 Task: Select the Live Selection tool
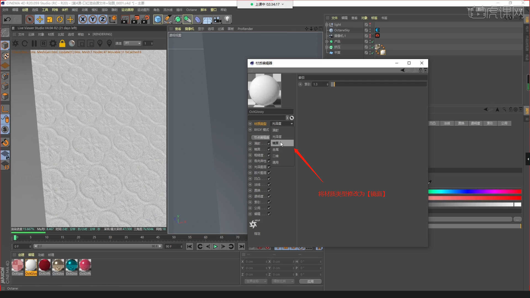click(x=30, y=19)
